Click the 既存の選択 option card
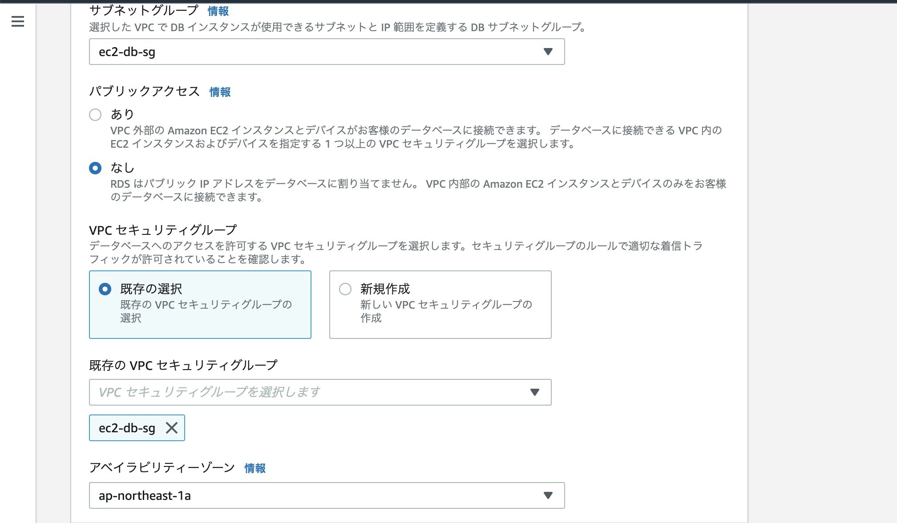Viewport: 897px width, 523px height. pyautogui.click(x=200, y=305)
